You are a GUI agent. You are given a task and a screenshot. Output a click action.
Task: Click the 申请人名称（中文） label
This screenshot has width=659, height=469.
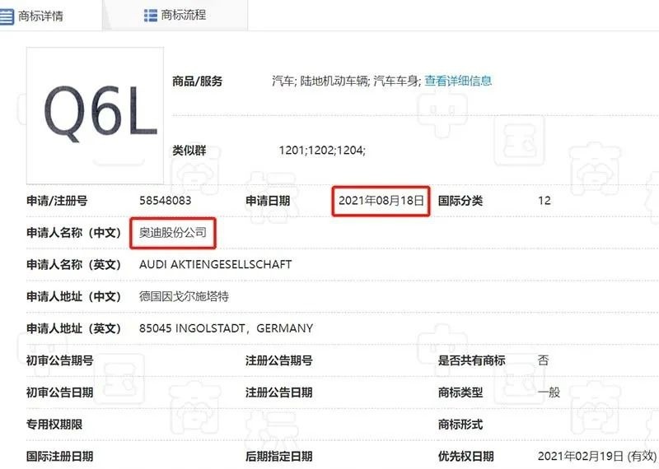pos(73,233)
